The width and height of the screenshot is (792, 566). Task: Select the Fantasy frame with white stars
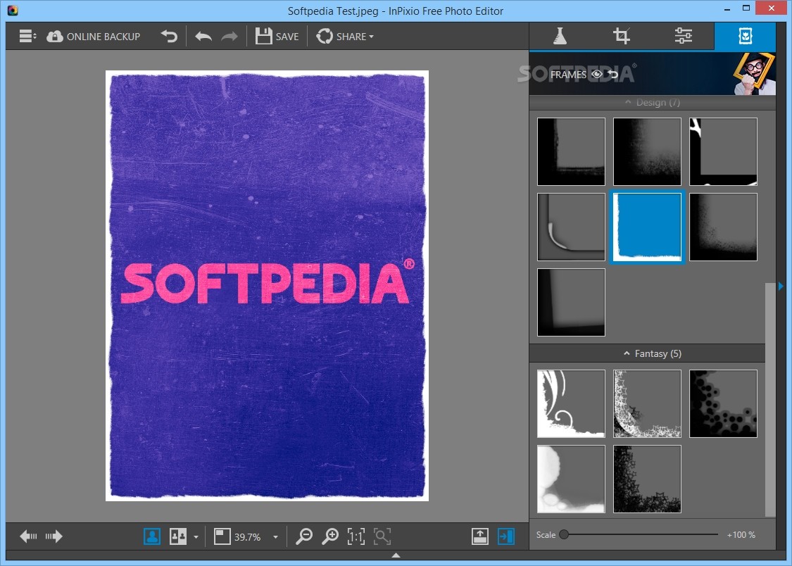647,403
